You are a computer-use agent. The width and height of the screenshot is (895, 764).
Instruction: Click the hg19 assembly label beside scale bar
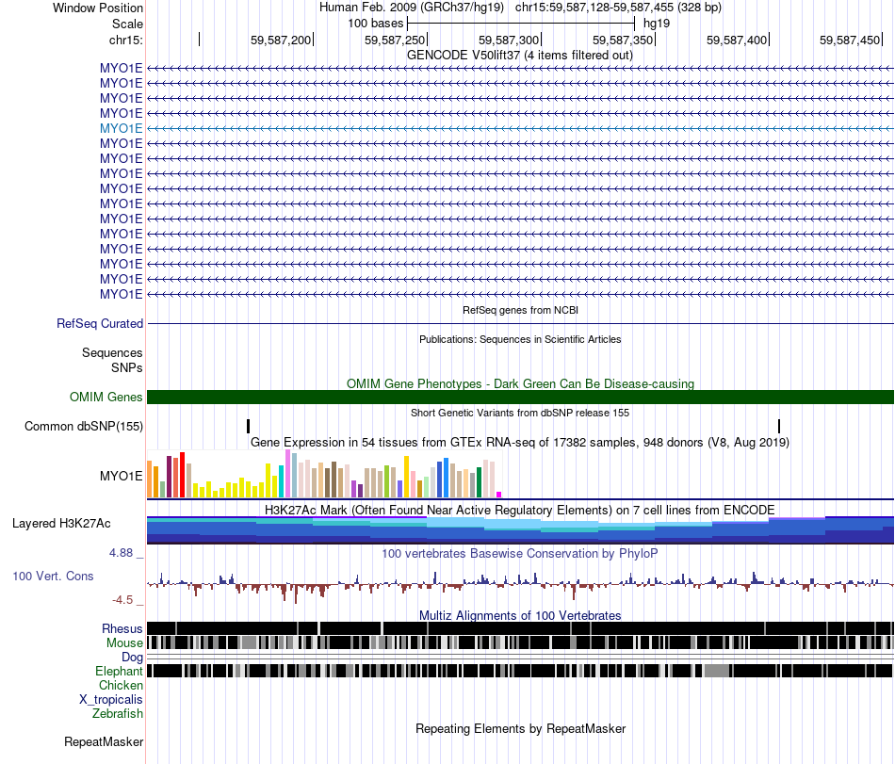(x=657, y=24)
